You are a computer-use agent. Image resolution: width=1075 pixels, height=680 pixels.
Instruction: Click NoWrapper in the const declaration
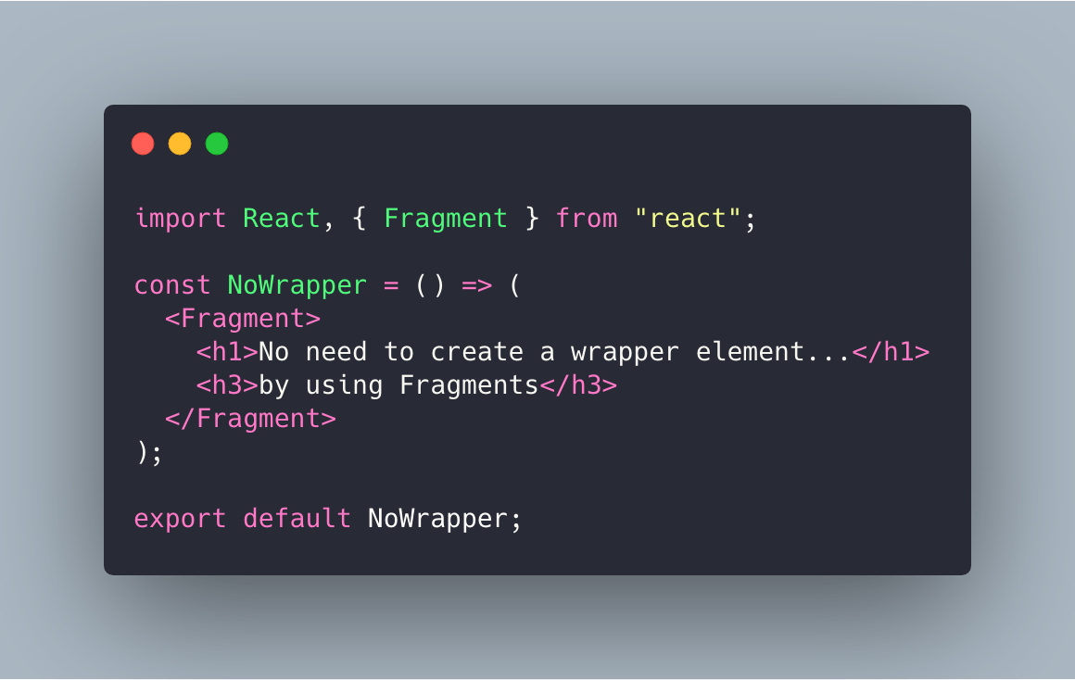click(x=297, y=285)
